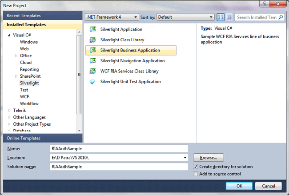Collapse the Visual C# tree node
The image size is (289, 195).
coord(8,35)
